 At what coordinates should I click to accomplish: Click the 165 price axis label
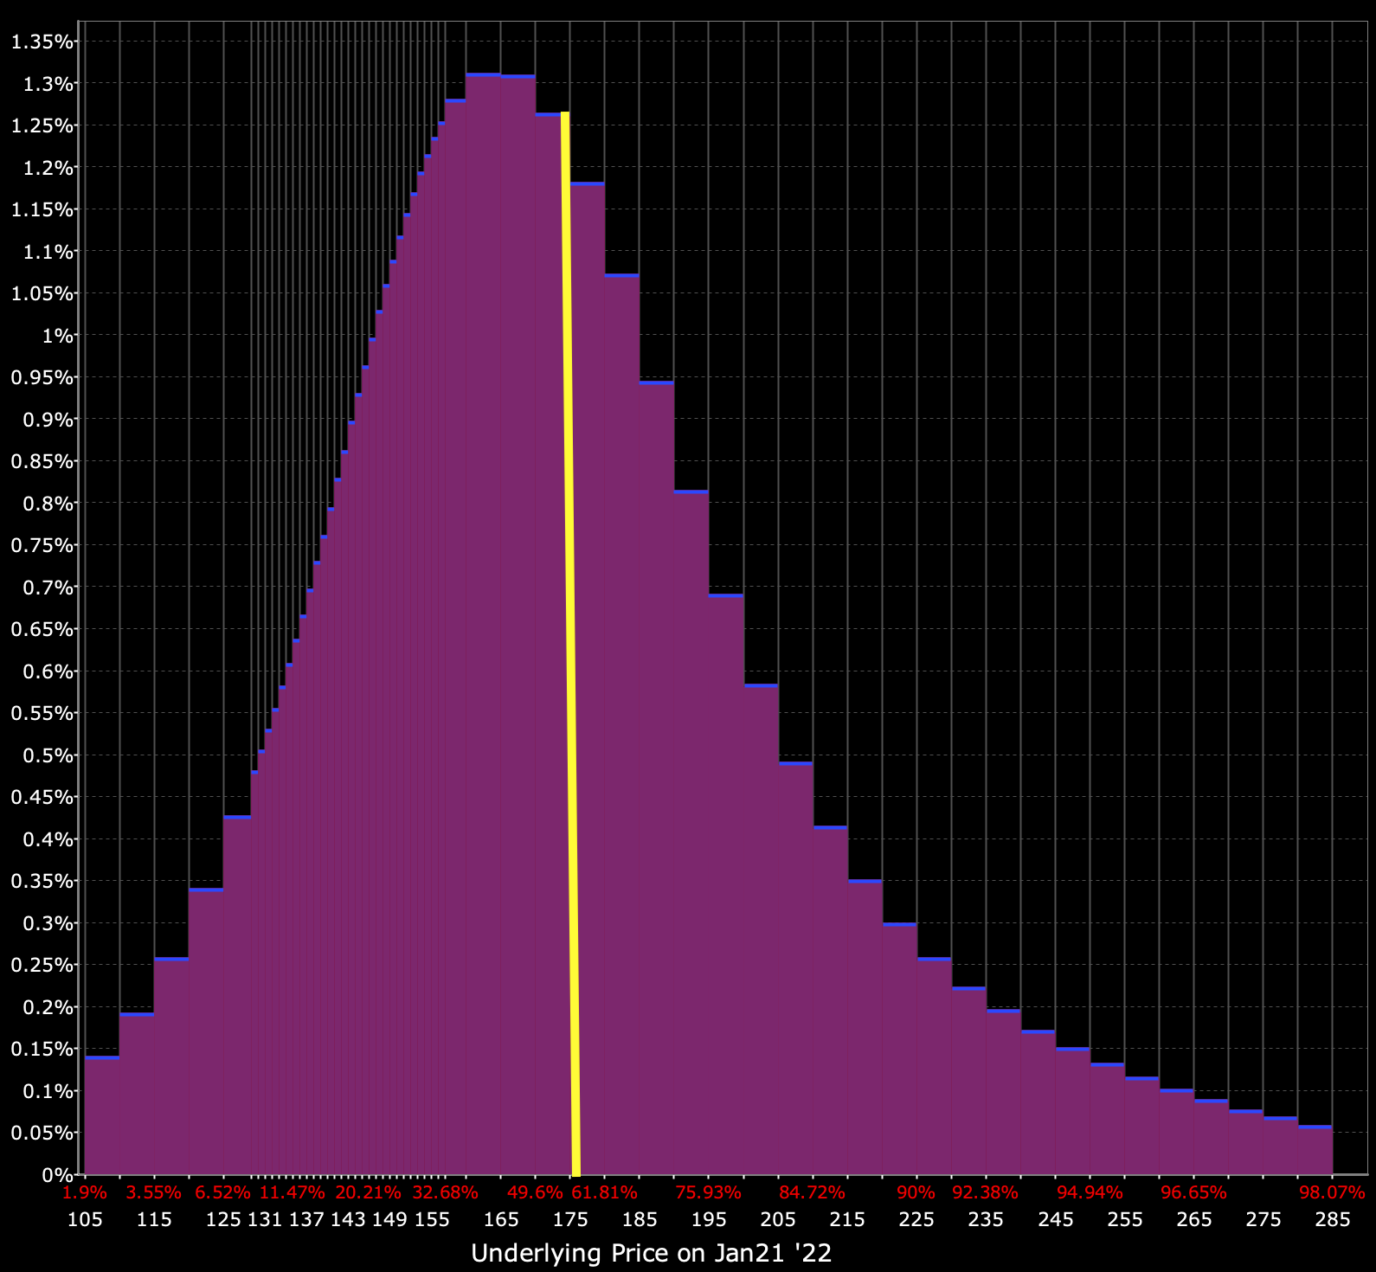501,1219
